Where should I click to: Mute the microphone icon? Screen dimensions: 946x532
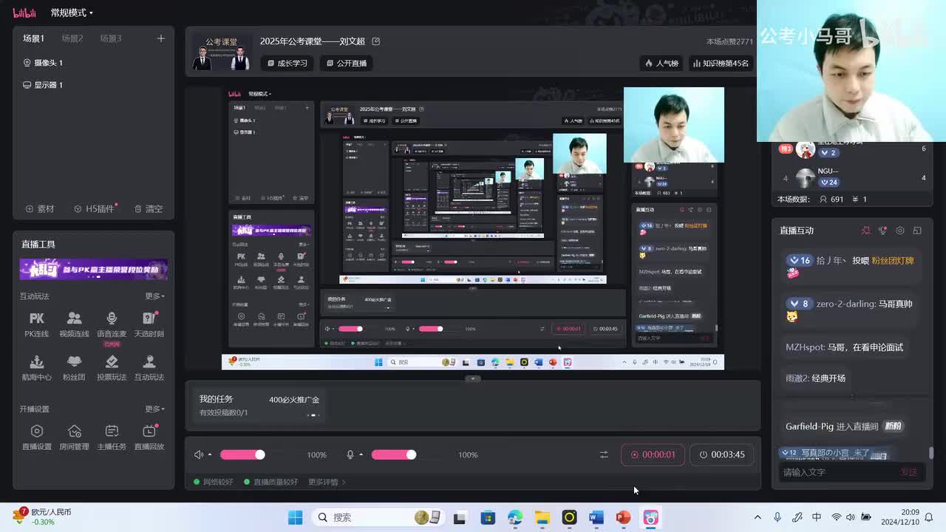coord(350,454)
